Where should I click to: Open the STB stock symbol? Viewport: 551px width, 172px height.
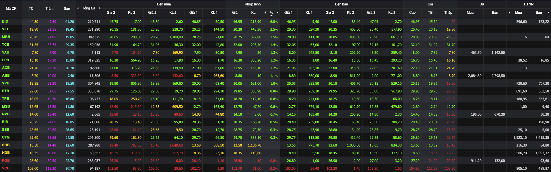[x=5, y=91]
